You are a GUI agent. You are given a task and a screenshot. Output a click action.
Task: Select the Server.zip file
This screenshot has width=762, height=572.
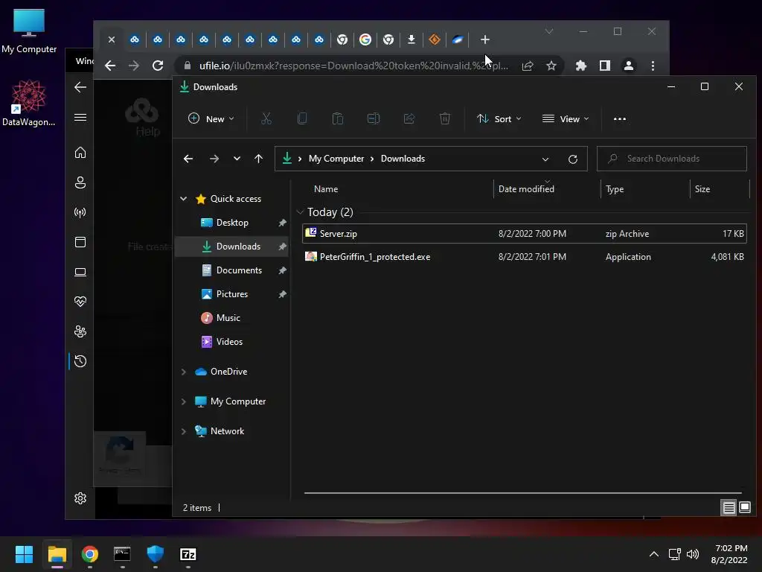(525, 233)
